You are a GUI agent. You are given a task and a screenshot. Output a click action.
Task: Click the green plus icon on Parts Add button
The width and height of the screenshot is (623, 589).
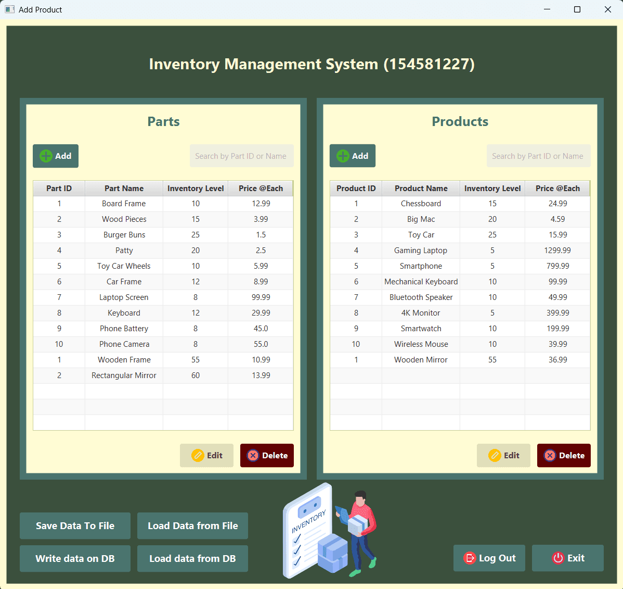coord(46,155)
